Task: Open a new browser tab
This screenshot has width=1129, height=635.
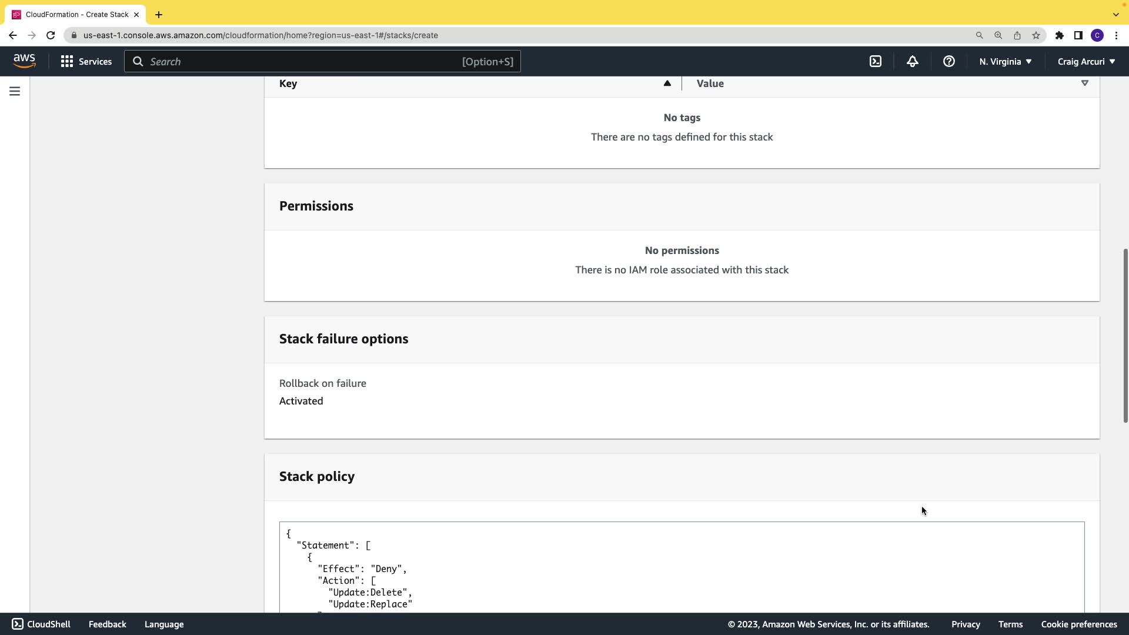Action: (159, 14)
